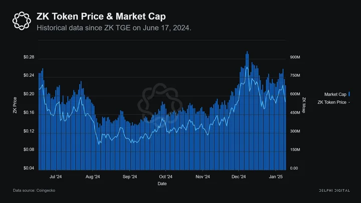
Task: Click the subtitle about ZK TGE June 17
Action: [114, 28]
